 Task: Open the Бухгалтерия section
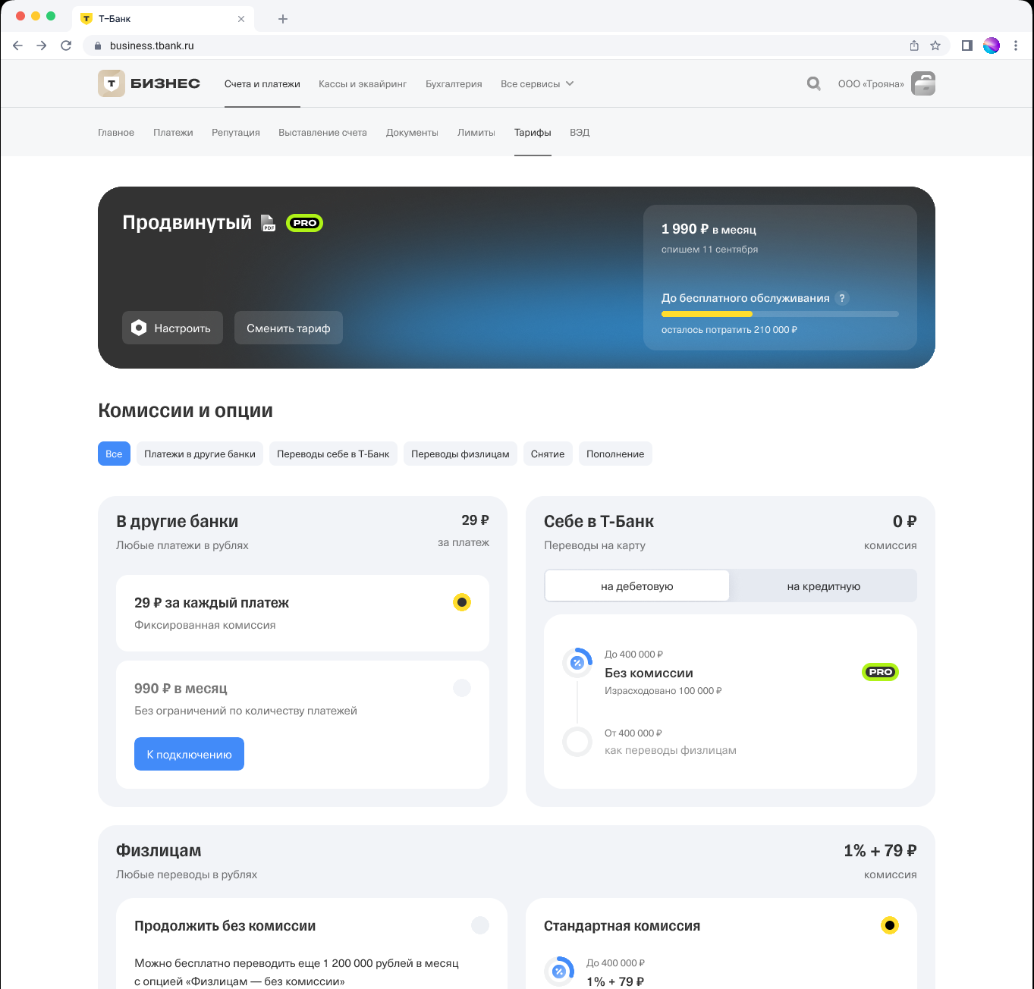[x=454, y=83]
